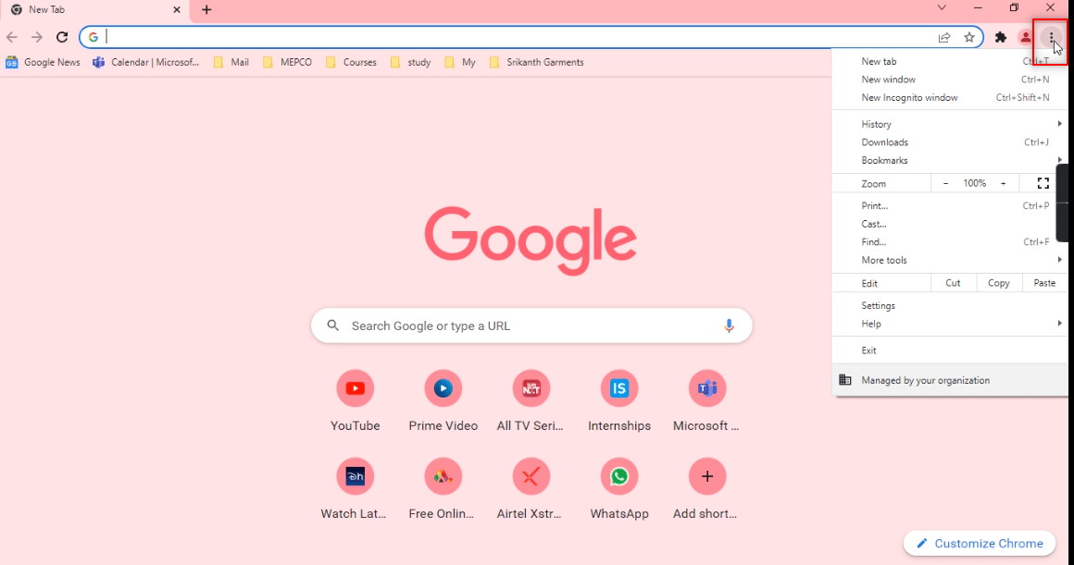Image resolution: width=1074 pixels, height=565 pixels.
Task: Open the Extensions puzzle icon
Action: point(1001,38)
